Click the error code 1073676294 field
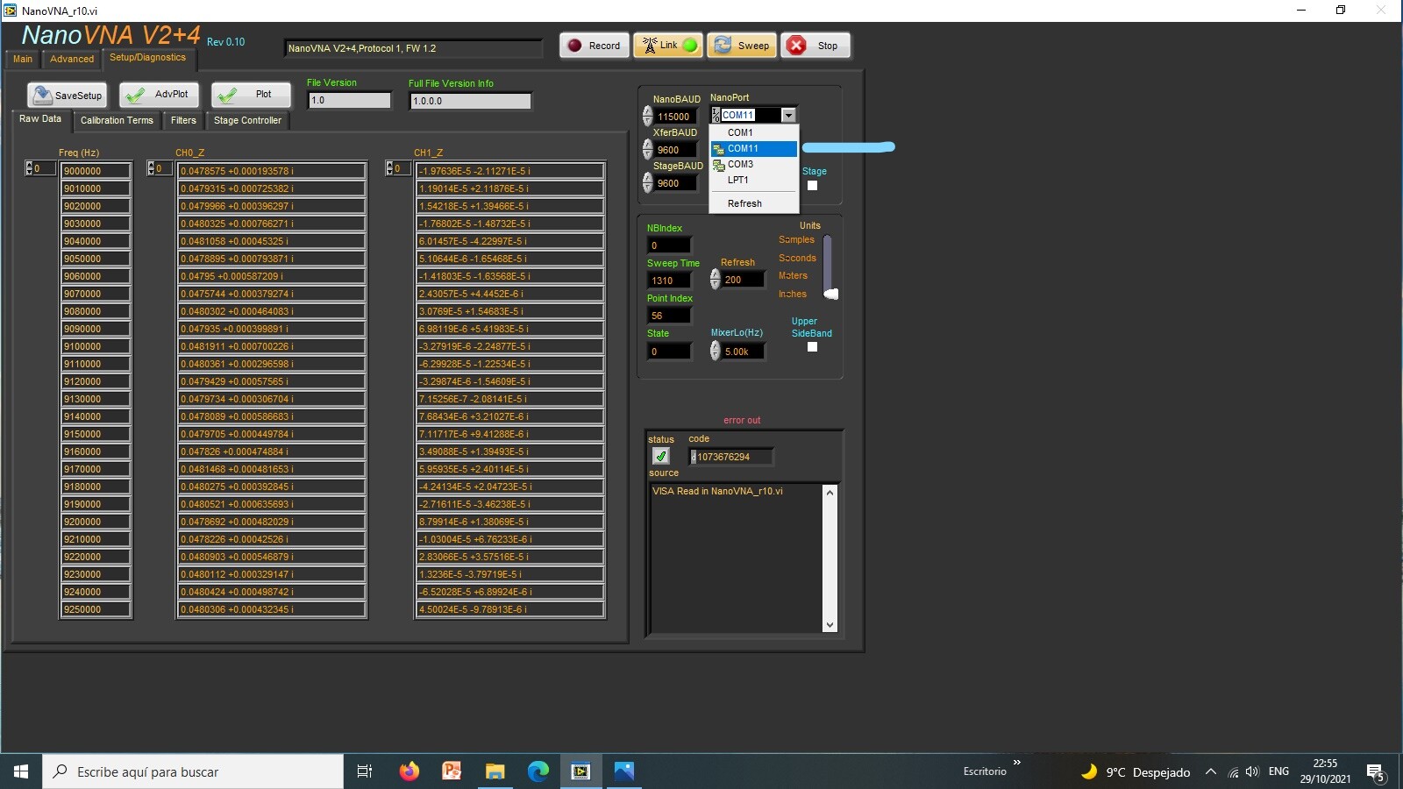 [x=731, y=457]
